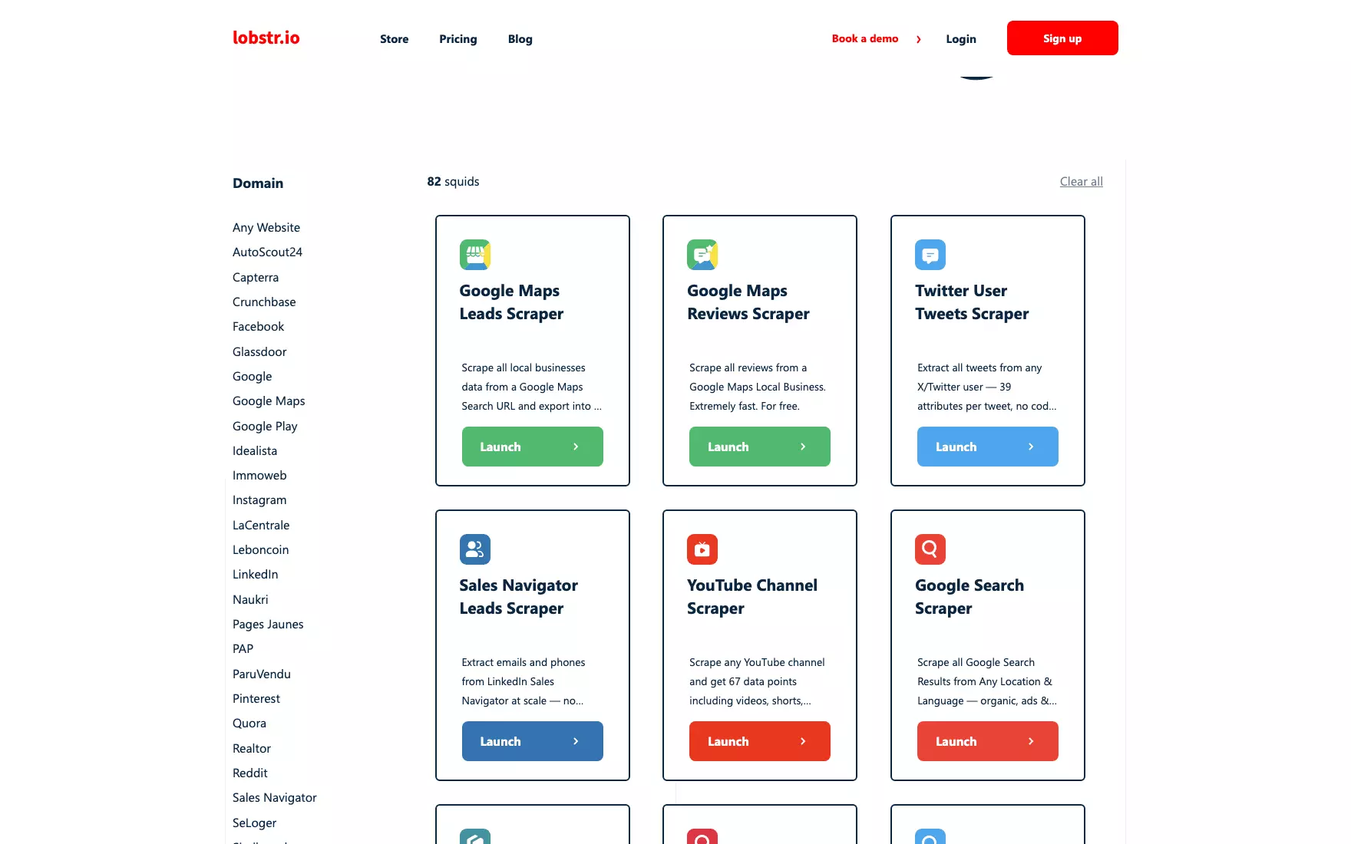Click the description 'Scrape all local businesses data'
The image size is (1351, 844).
(x=531, y=387)
